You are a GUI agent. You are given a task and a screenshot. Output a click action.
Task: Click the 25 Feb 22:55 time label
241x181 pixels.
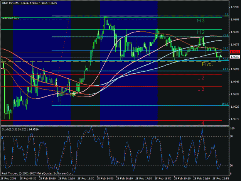tap(221, 179)
